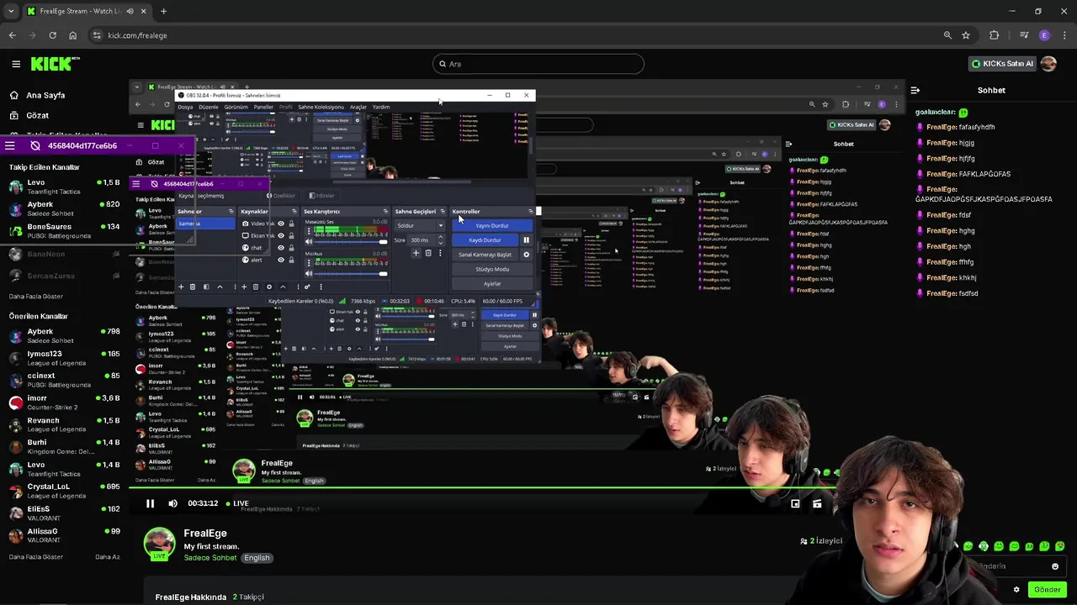Open chat settings gear beside Gönder

[x=1016, y=589]
